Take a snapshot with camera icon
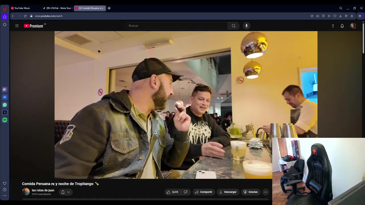Viewport: 365px width, 205px height. tap(318, 16)
